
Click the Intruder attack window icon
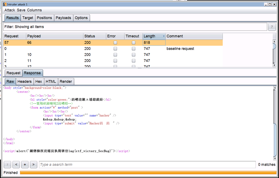(x=5, y=4)
